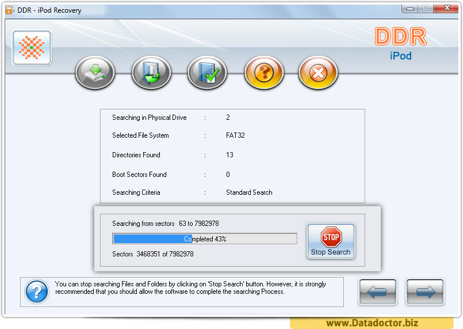Click the orange X exit icon
Image resolution: width=463 pixels, height=329 pixels.
click(x=318, y=73)
